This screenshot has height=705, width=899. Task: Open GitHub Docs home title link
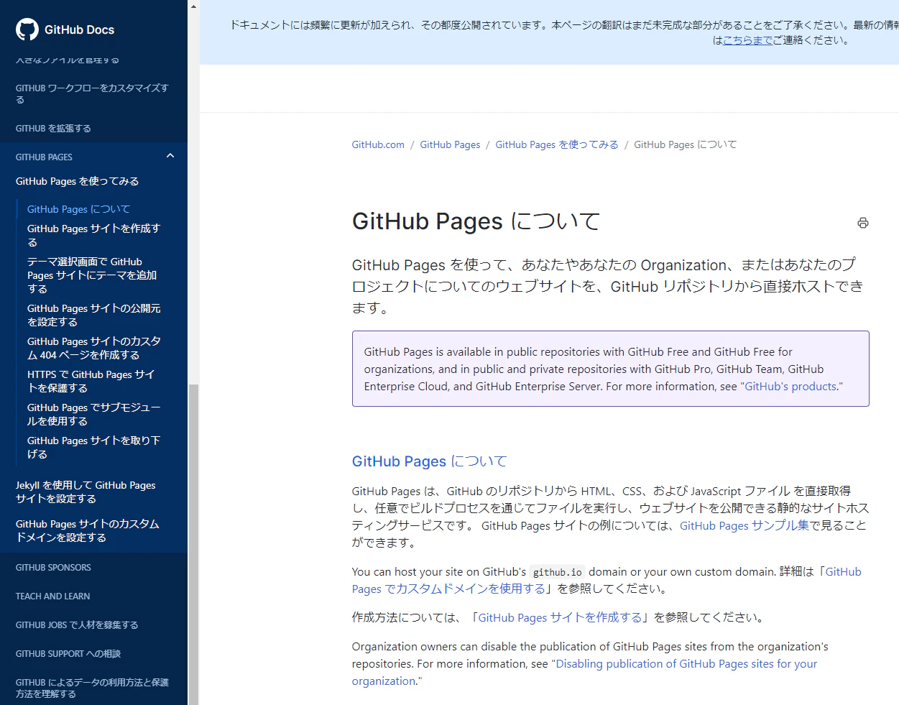pyautogui.click(x=79, y=29)
